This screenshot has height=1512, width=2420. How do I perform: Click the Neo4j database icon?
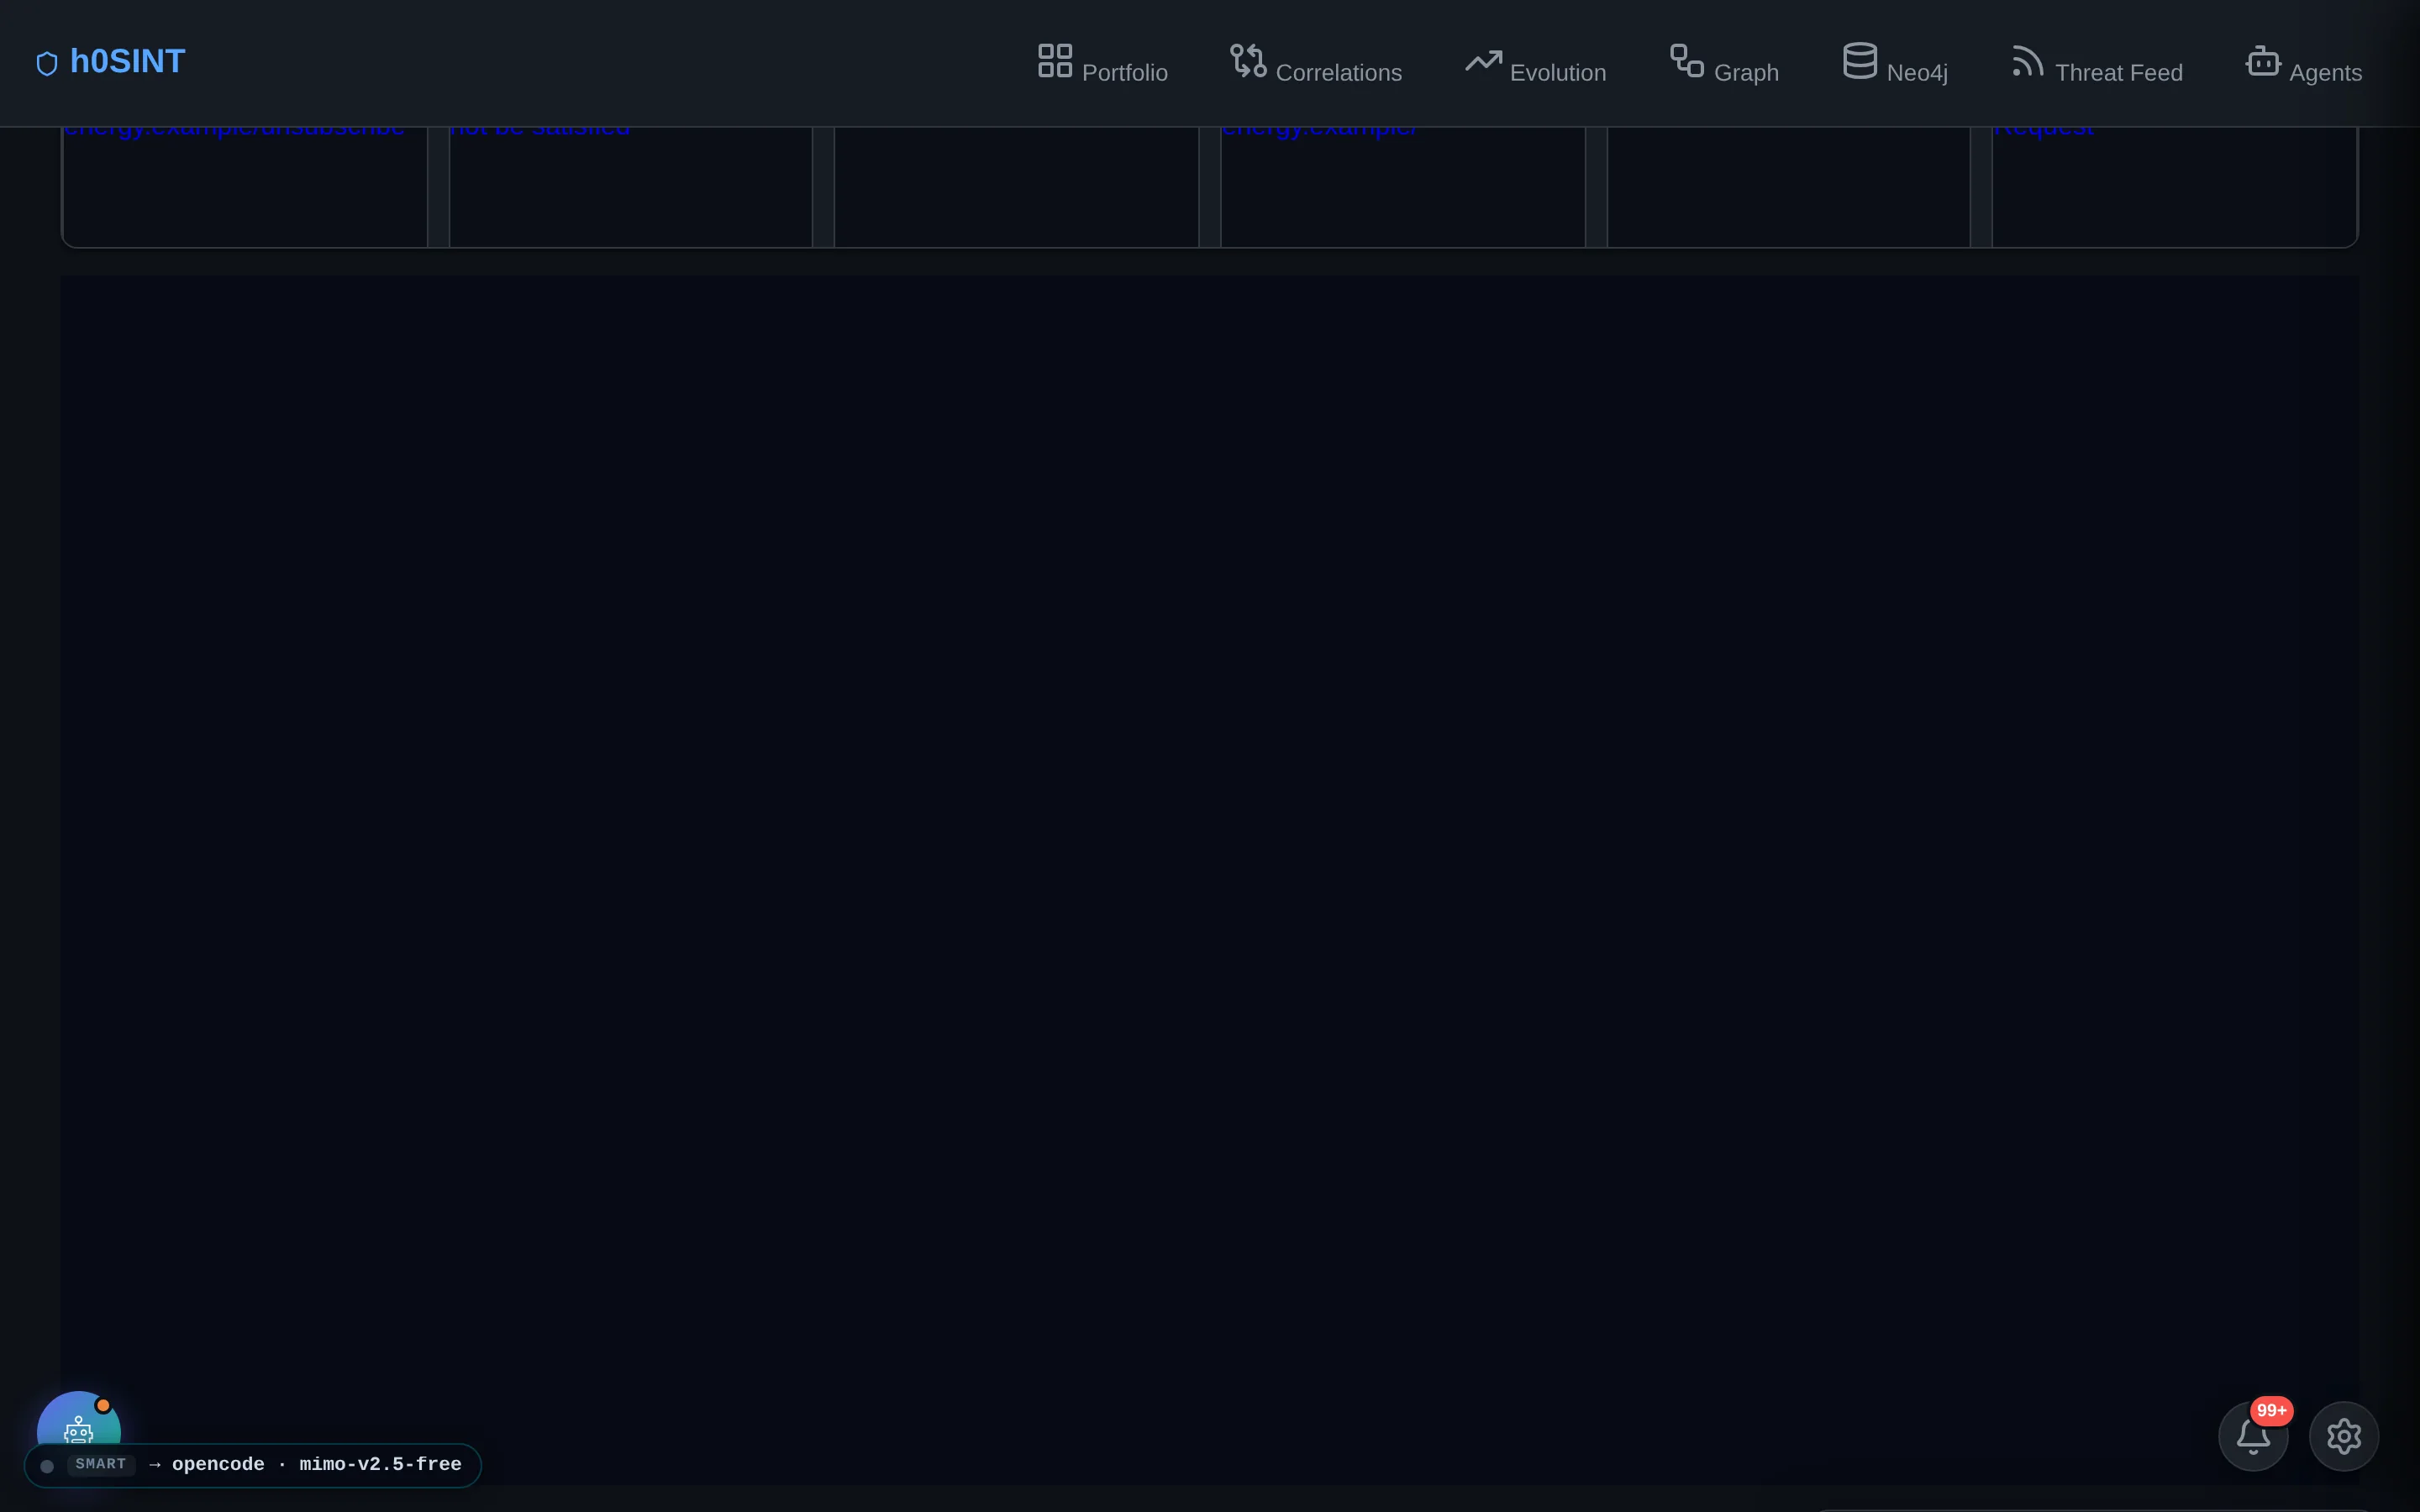pos(1860,60)
